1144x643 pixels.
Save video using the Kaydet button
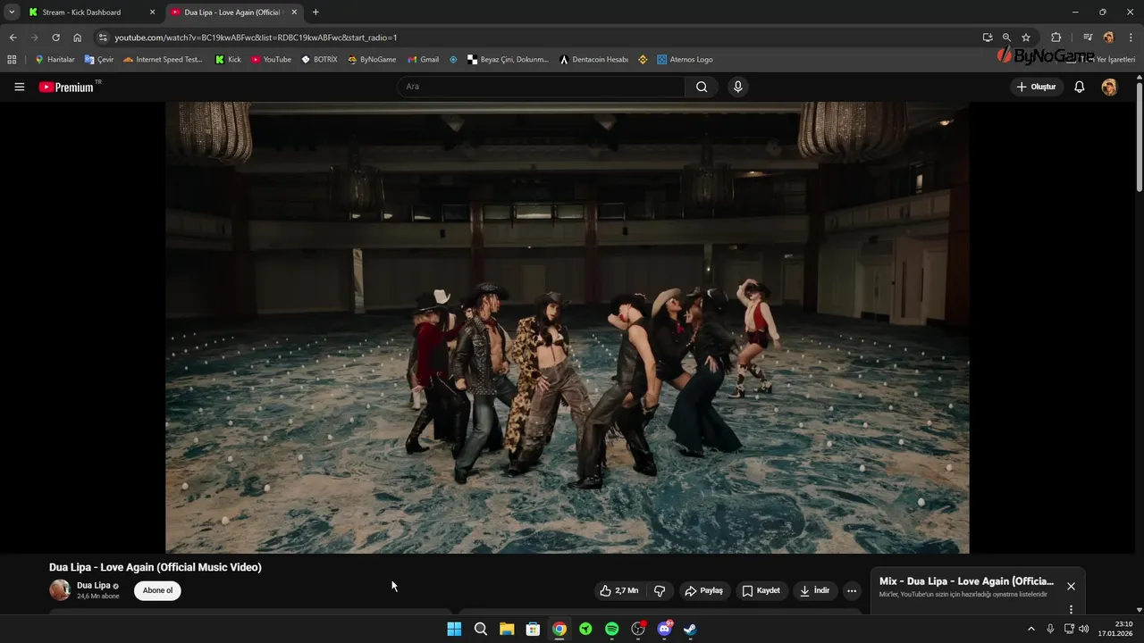pyautogui.click(x=761, y=590)
